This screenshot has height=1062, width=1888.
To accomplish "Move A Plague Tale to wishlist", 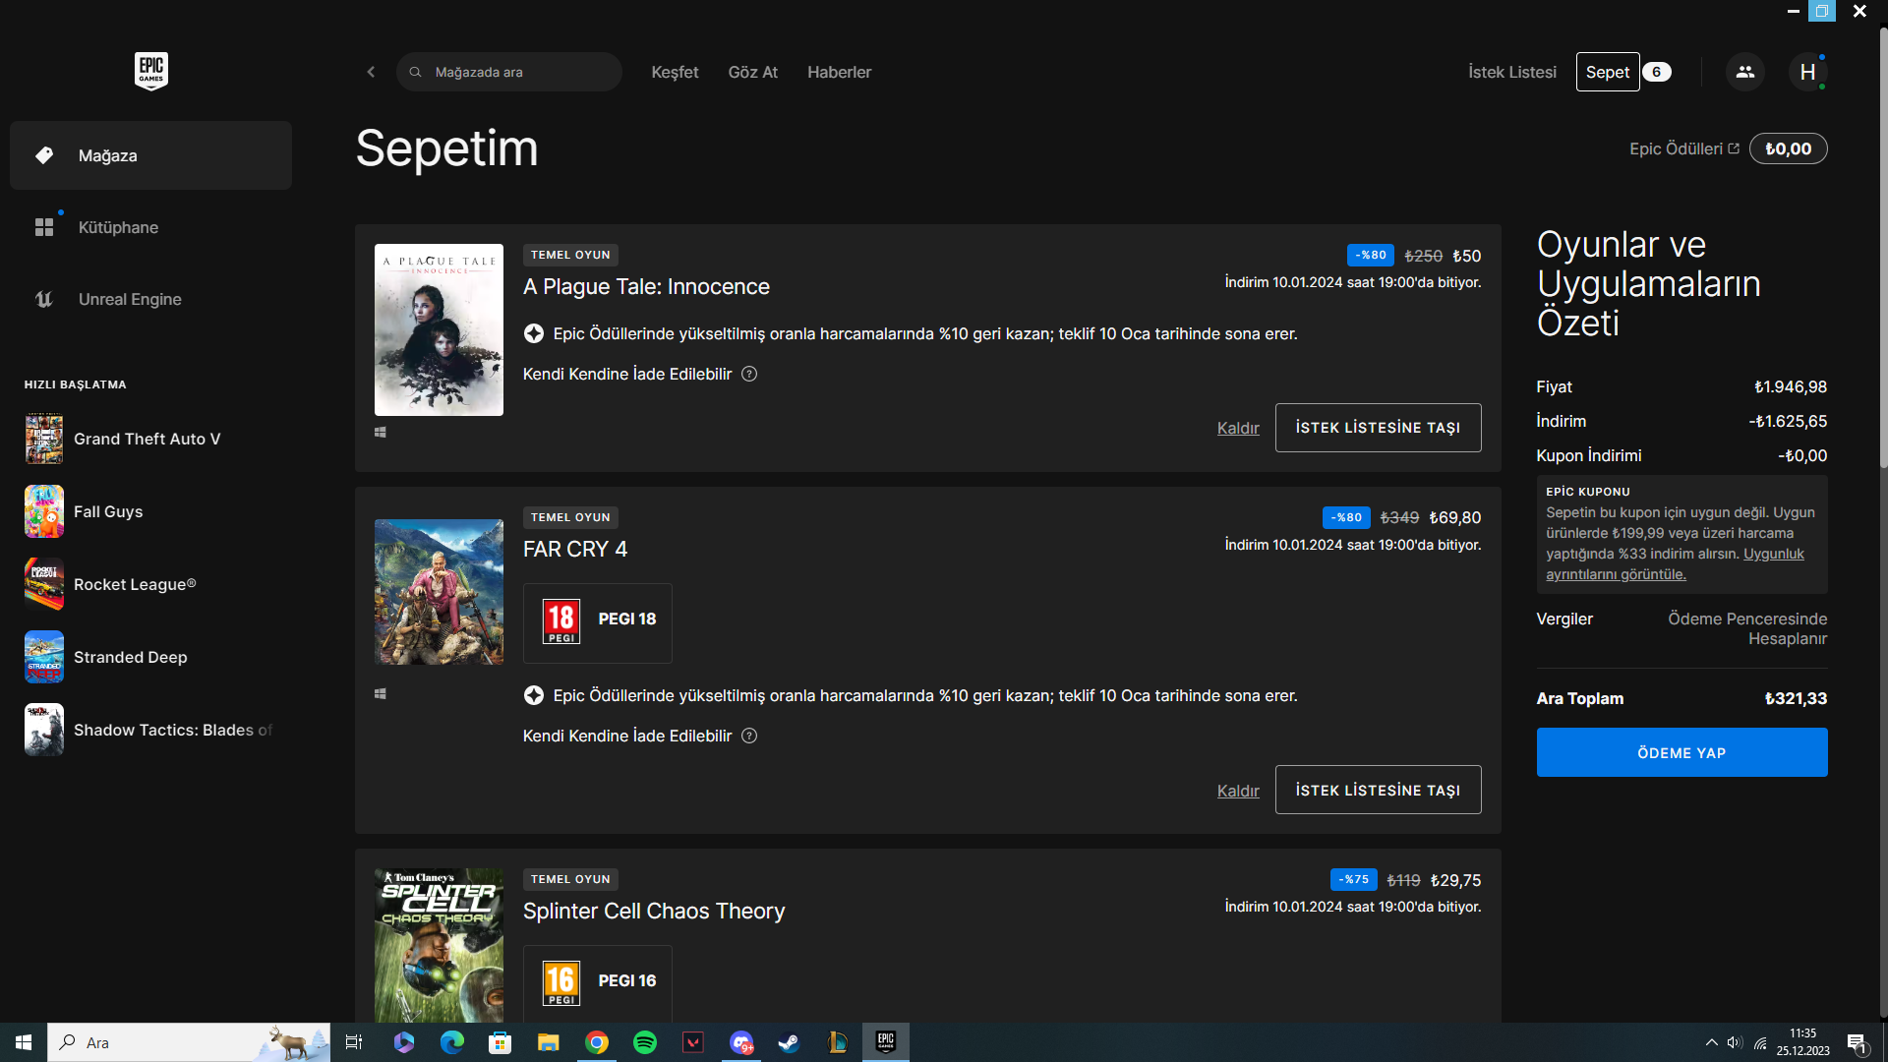I will (1378, 428).
